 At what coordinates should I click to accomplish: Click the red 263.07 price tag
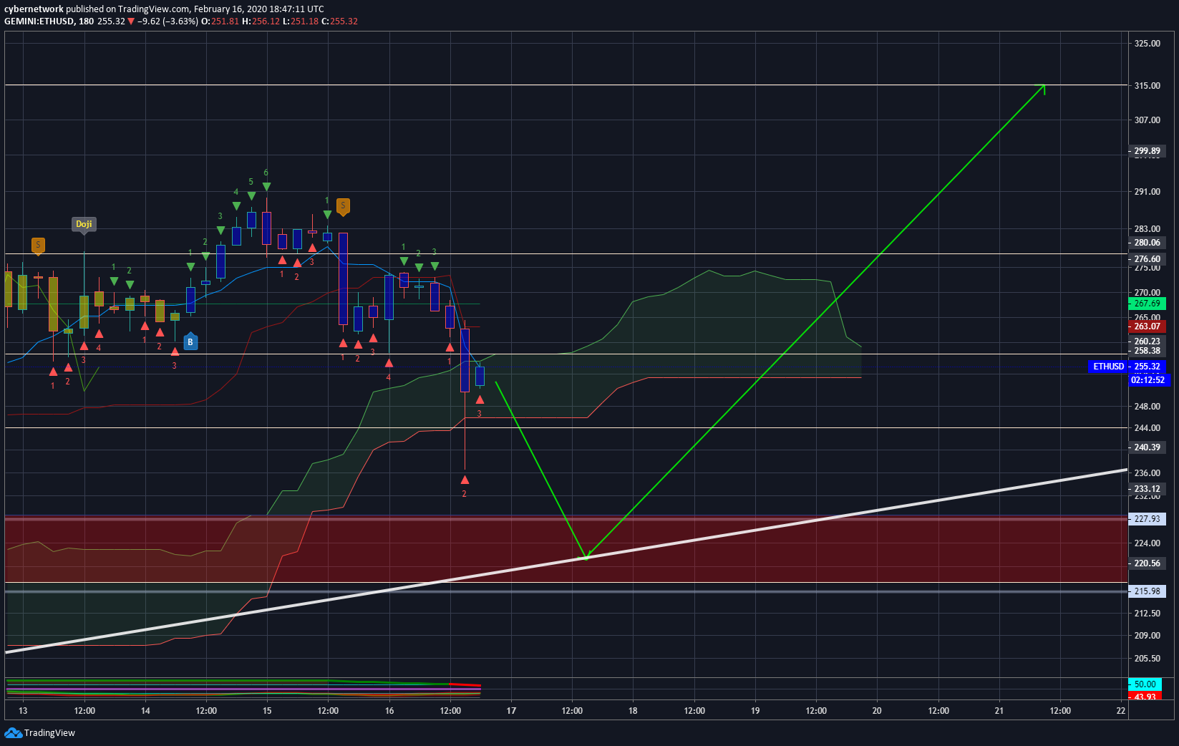pos(1147,326)
